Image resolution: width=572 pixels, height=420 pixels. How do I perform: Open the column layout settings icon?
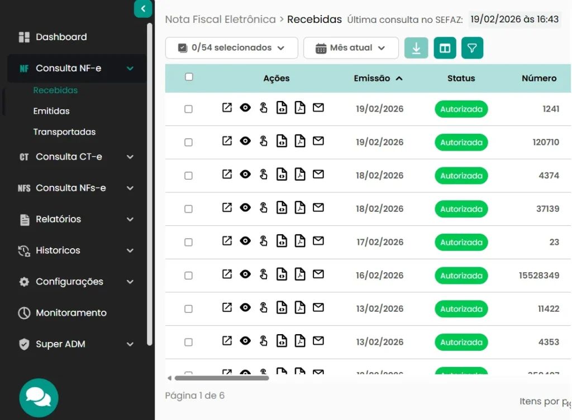click(445, 48)
